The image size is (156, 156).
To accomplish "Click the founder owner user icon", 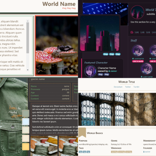I will (144, 152).
